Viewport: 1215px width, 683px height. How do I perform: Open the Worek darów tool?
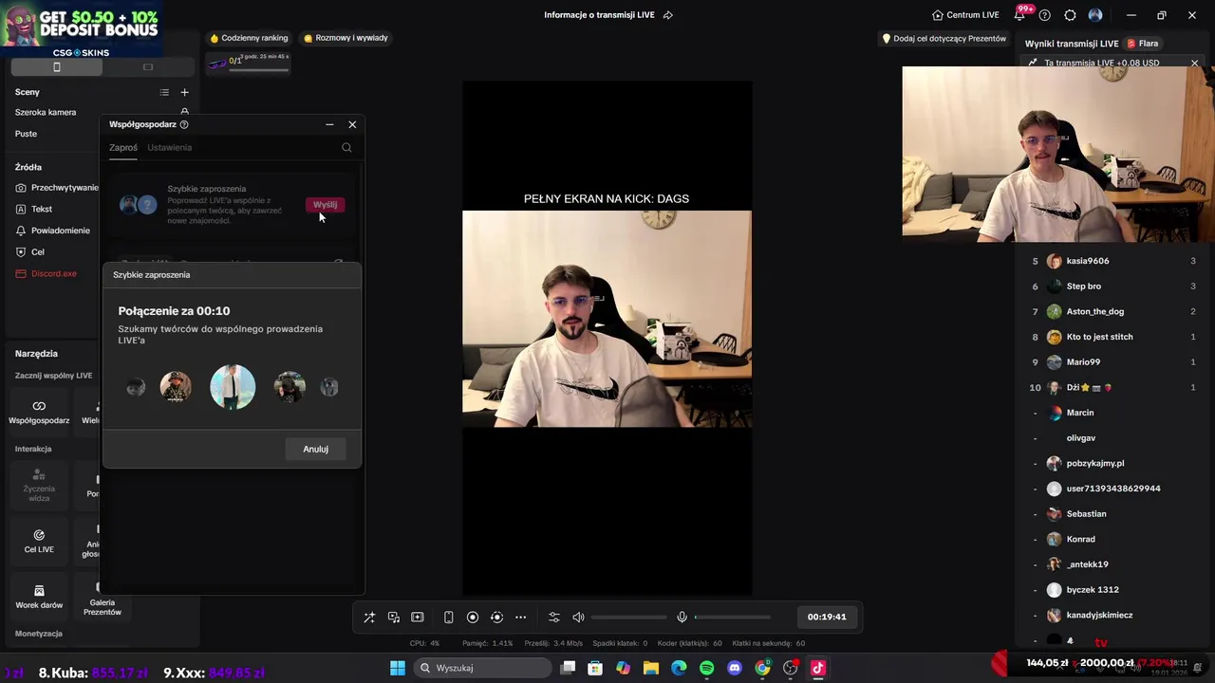[x=39, y=597]
